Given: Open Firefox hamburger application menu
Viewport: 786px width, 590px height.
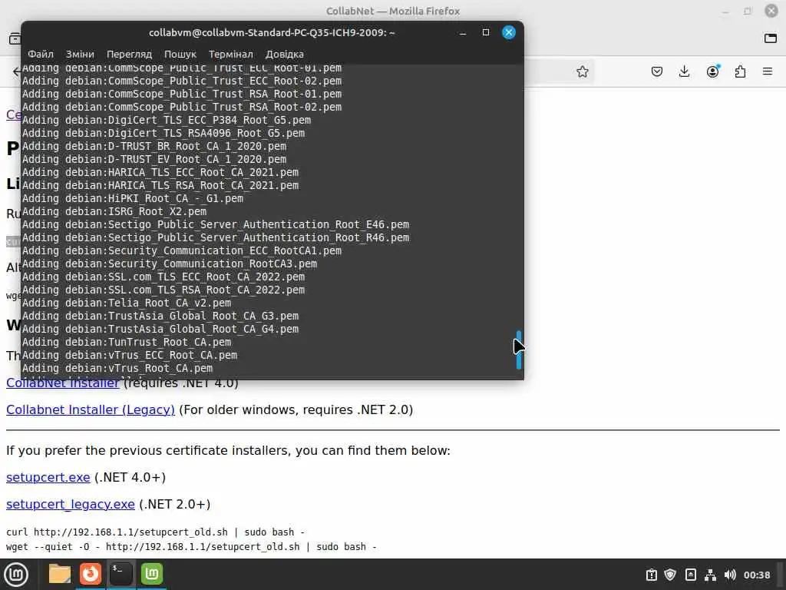Looking at the screenshot, I should click(x=768, y=71).
